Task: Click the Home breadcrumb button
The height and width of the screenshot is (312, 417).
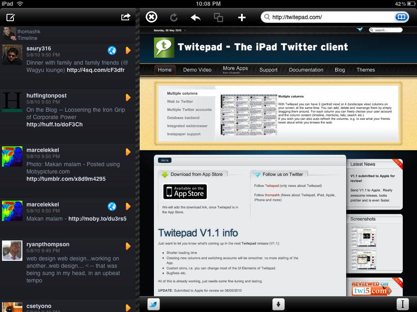Action: [x=165, y=160]
